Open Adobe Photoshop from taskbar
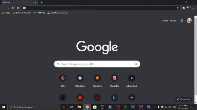The width and height of the screenshot is (197, 110). [x=133, y=107]
